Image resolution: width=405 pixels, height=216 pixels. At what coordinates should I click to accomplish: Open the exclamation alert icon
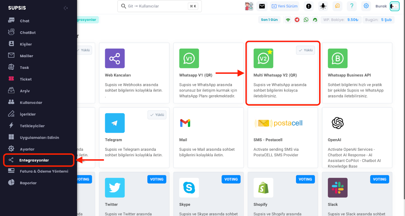(x=309, y=6)
